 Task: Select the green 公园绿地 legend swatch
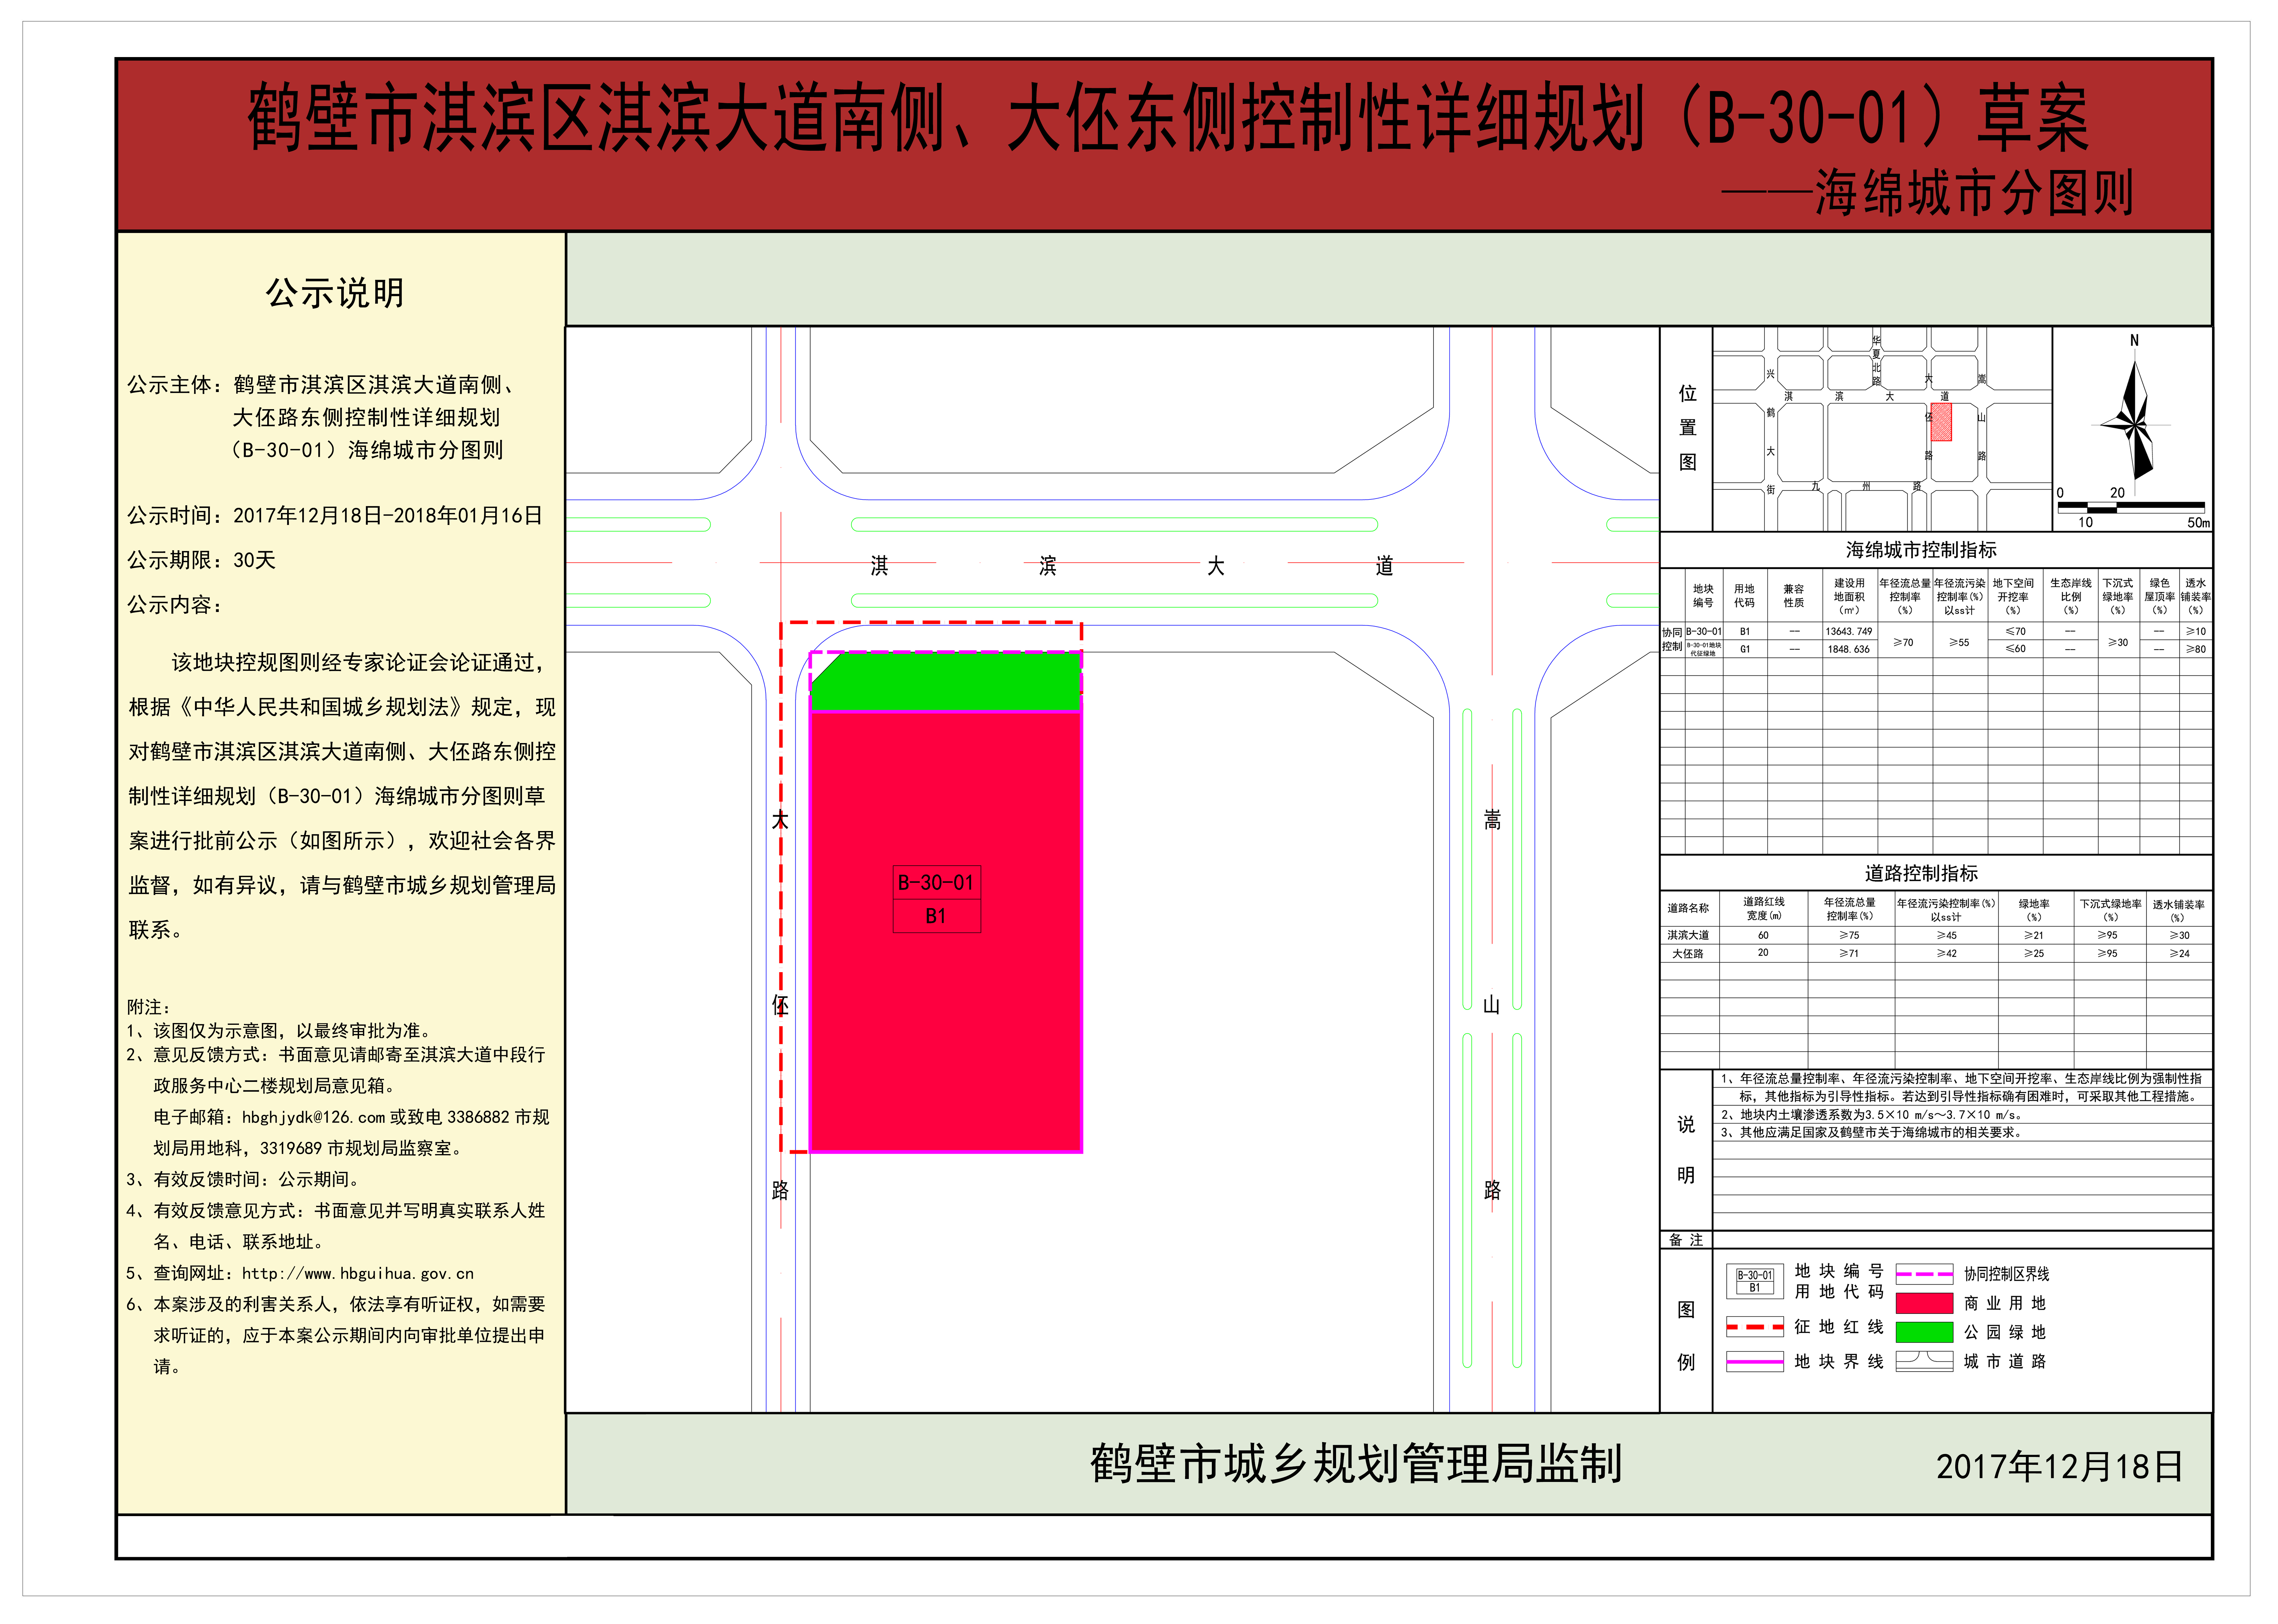pyautogui.click(x=1924, y=1332)
